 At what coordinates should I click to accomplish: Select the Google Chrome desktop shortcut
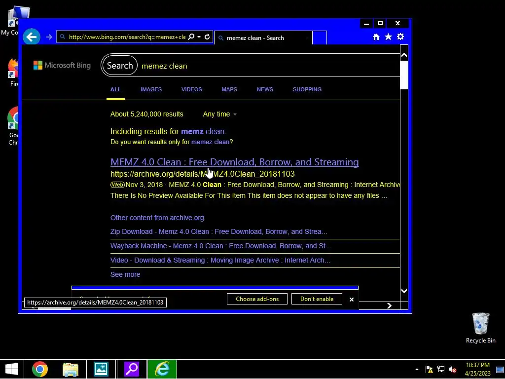13,126
